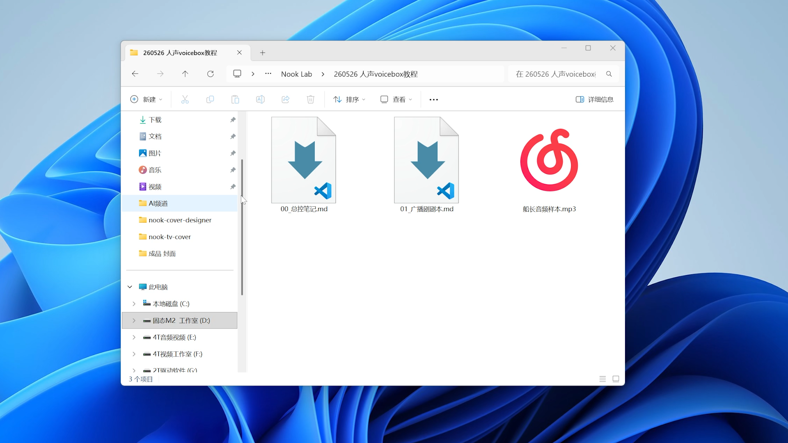Image resolution: width=788 pixels, height=443 pixels.
Task: Unpin 文档 from quick access
Action: [233, 137]
